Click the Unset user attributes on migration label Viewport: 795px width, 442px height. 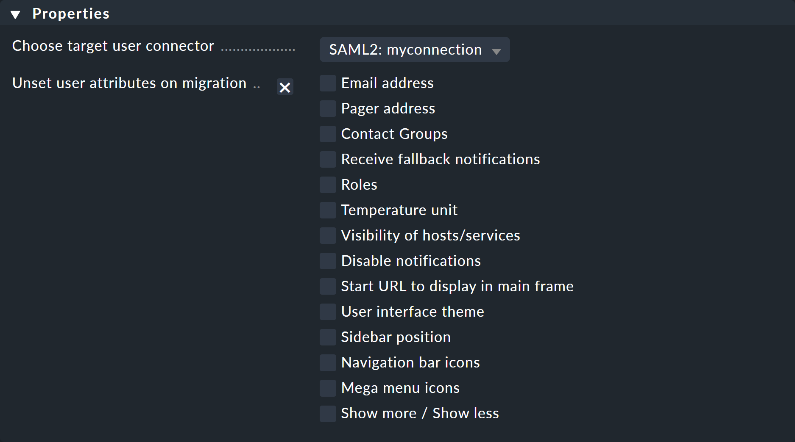[x=129, y=83]
